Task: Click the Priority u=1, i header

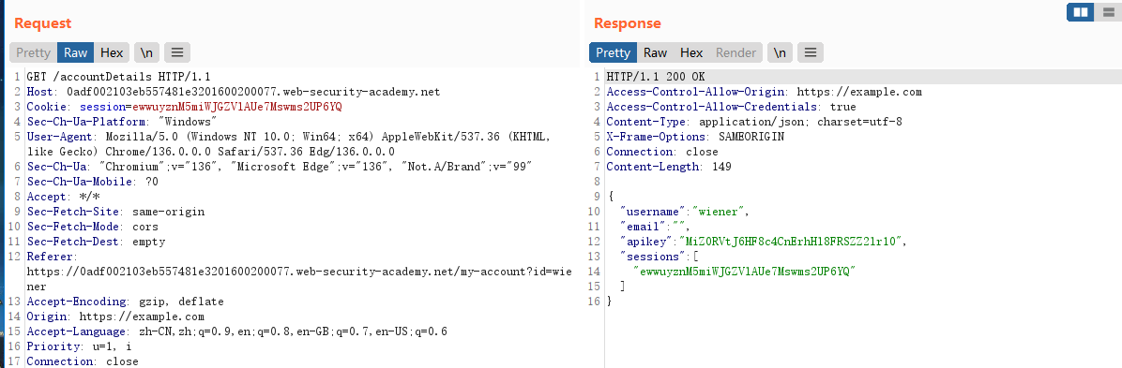Action: [x=79, y=346]
